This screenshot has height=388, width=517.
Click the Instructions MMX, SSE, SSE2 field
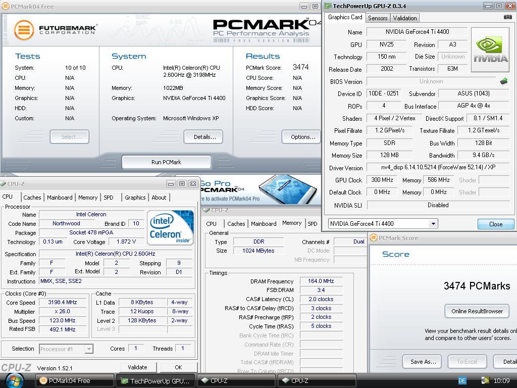tap(116, 281)
